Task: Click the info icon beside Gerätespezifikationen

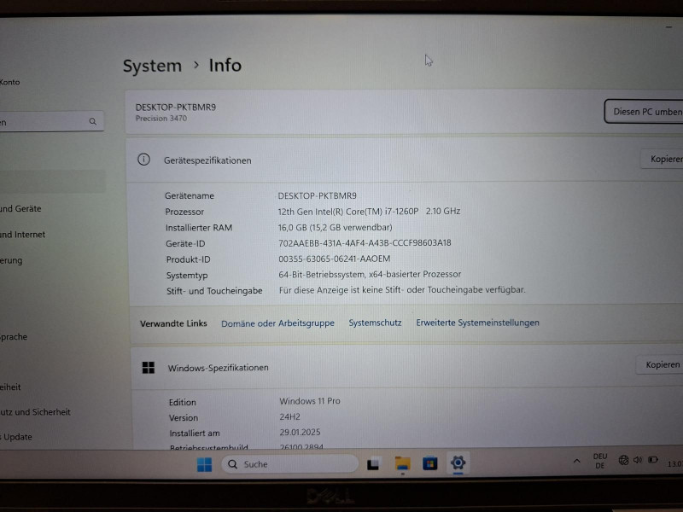Action: tap(143, 160)
